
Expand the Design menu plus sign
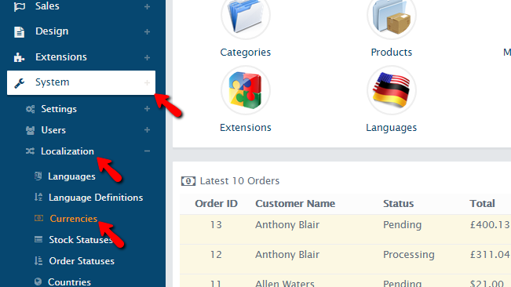pyautogui.click(x=147, y=32)
